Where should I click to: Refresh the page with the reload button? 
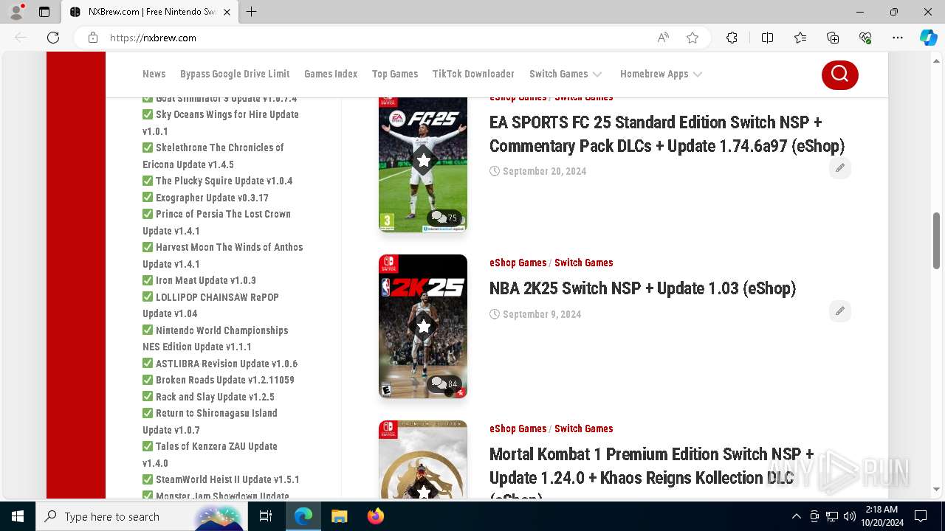tap(53, 38)
